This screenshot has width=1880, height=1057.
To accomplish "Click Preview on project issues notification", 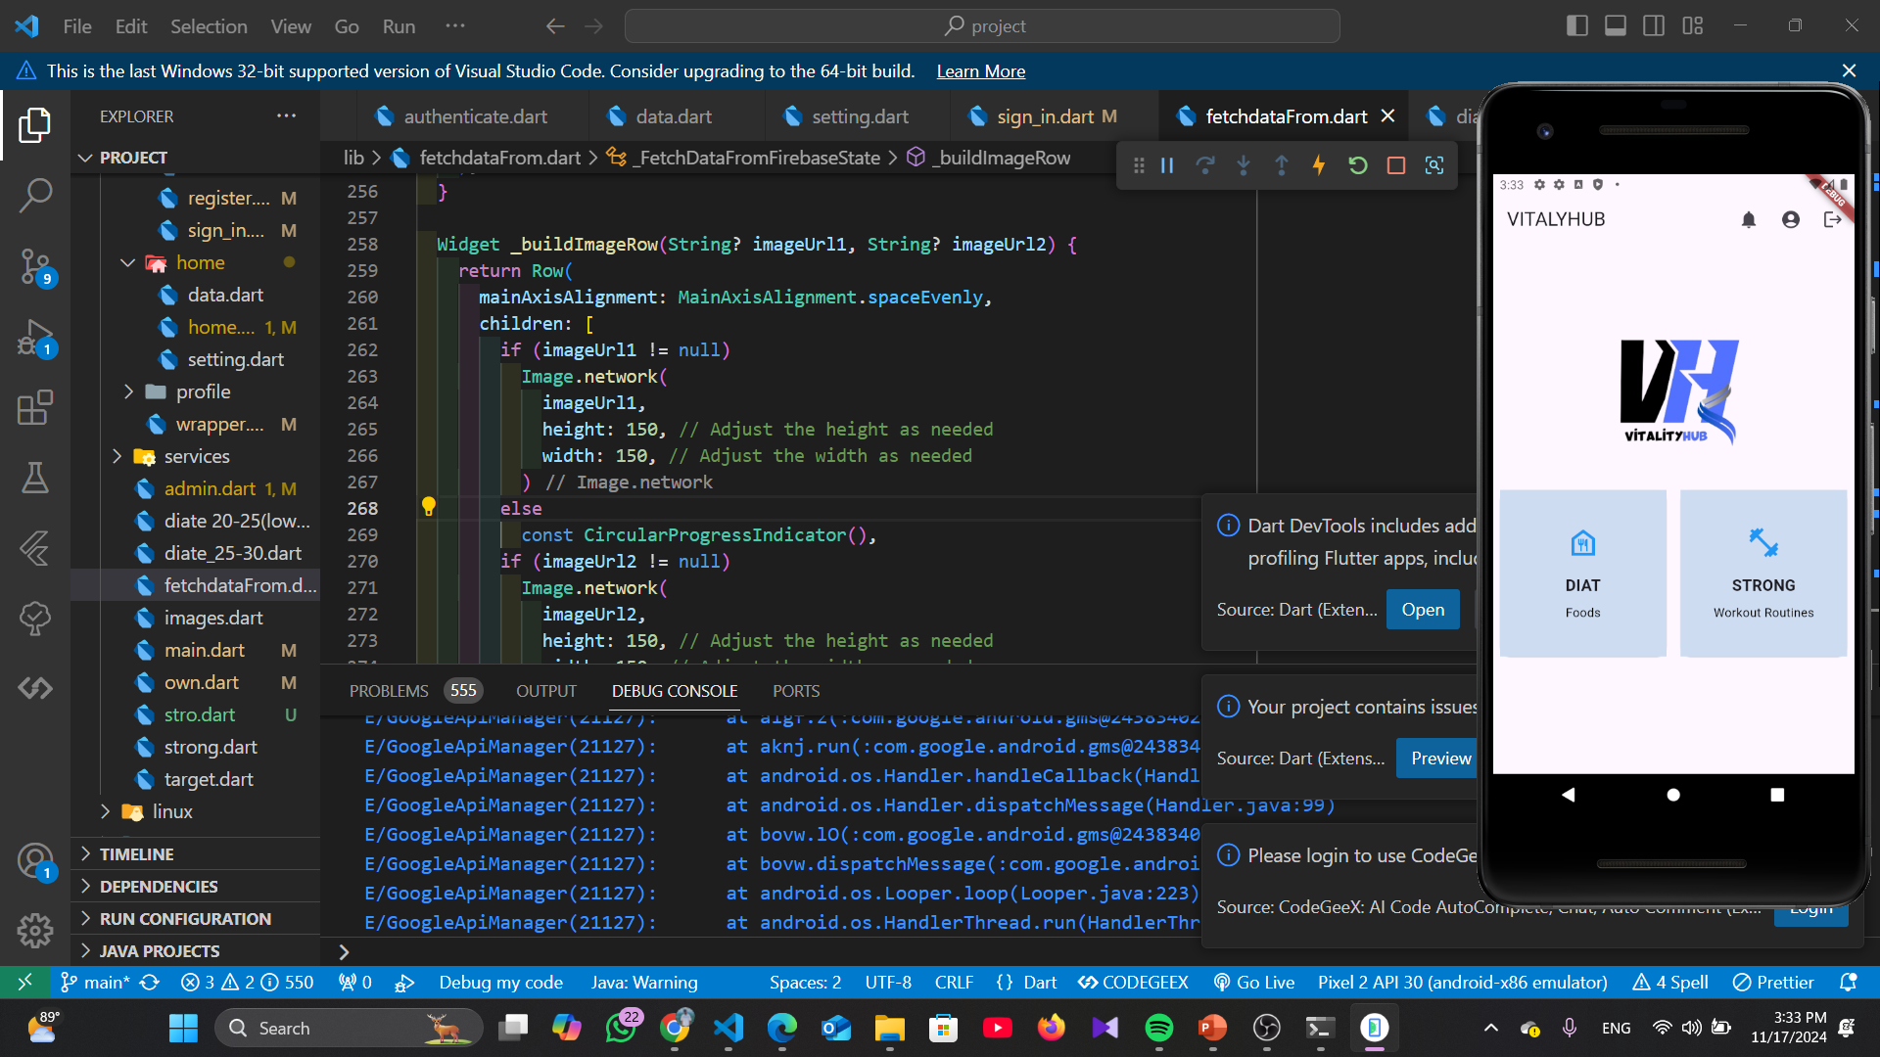I will pyautogui.click(x=1440, y=758).
